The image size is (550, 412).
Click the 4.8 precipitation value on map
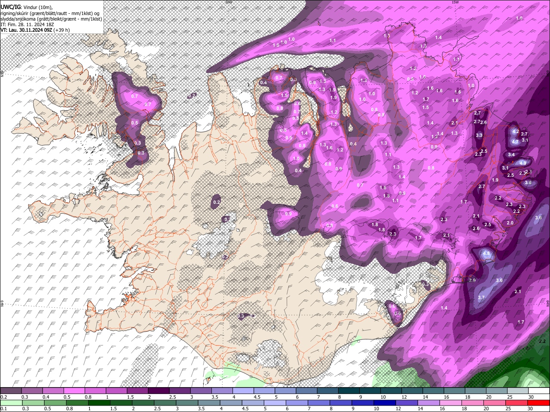(486, 254)
